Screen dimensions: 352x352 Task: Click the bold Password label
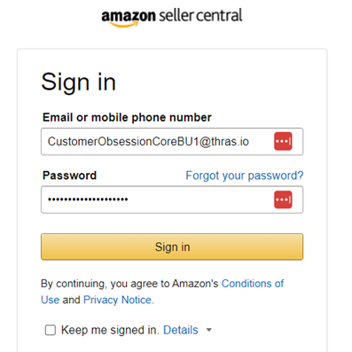point(69,176)
